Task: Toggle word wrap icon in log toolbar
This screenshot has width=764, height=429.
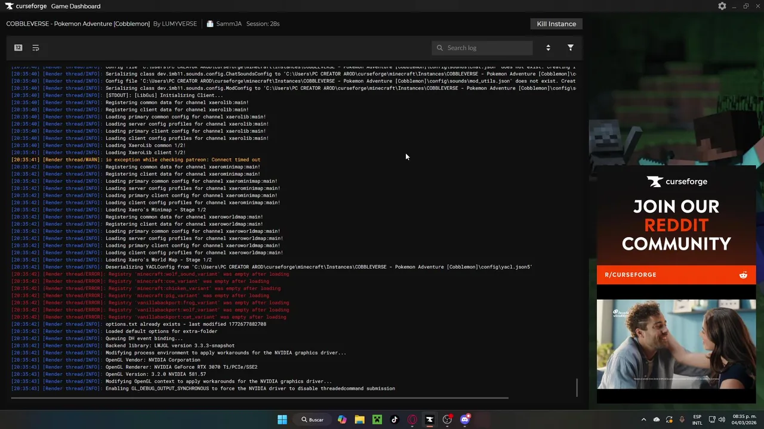Action: click(x=36, y=48)
